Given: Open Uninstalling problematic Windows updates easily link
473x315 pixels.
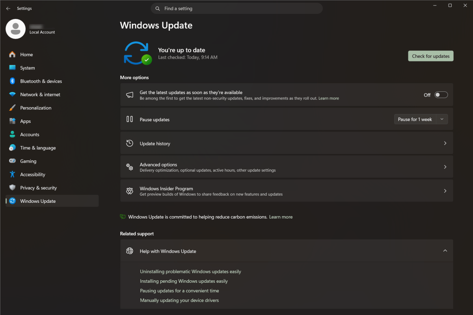Looking at the screenshot, I should (x=190, y=272).
